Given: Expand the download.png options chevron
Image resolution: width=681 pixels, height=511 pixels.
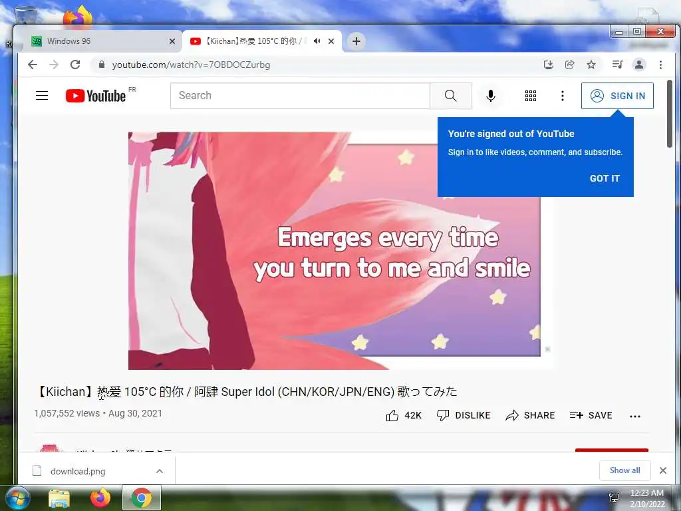Looking at the screenshot, I should coord(160,471).
